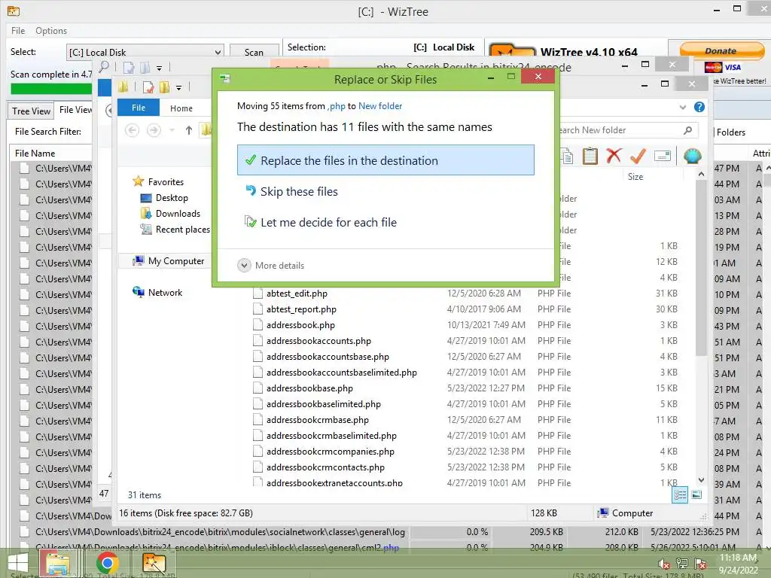This screenshot has width=771, height=578.
Task: Expand the Explorer ribbon chevron
Action: point(682,107)
